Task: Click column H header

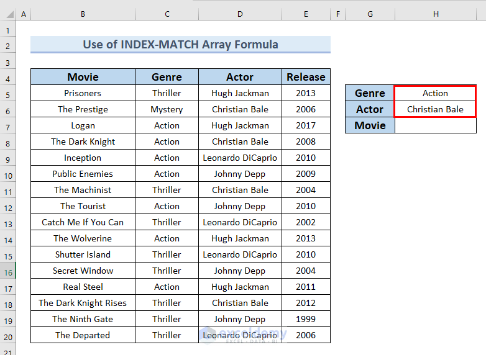Action: (x=435, y=14)
